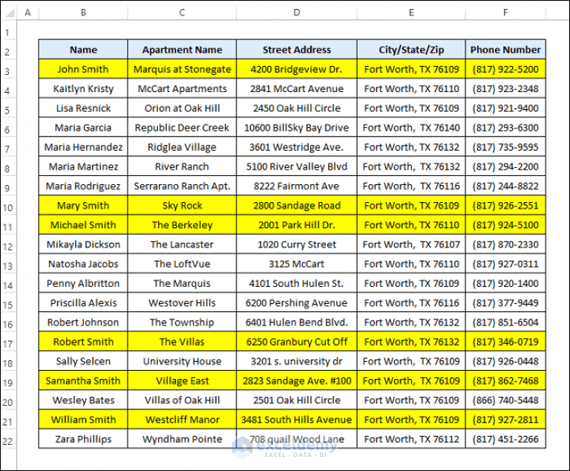
Task: Click the Marquis at Stonegate cell
Action: tap(182, 69)
